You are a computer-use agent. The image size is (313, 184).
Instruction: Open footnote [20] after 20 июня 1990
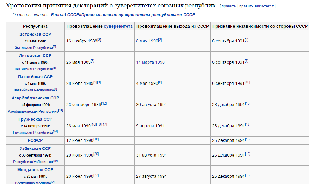(x=96, y=154)
